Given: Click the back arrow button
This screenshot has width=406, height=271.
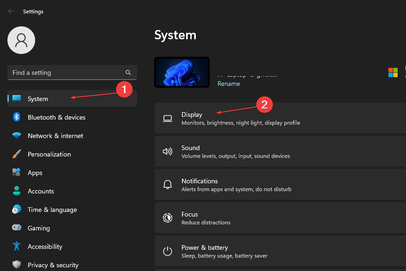Looking at the screenshot, I should pyautogui.click(x=10, y=11).
